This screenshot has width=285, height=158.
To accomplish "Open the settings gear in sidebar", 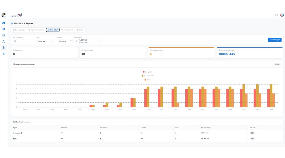I will click(x=4, y=54).
